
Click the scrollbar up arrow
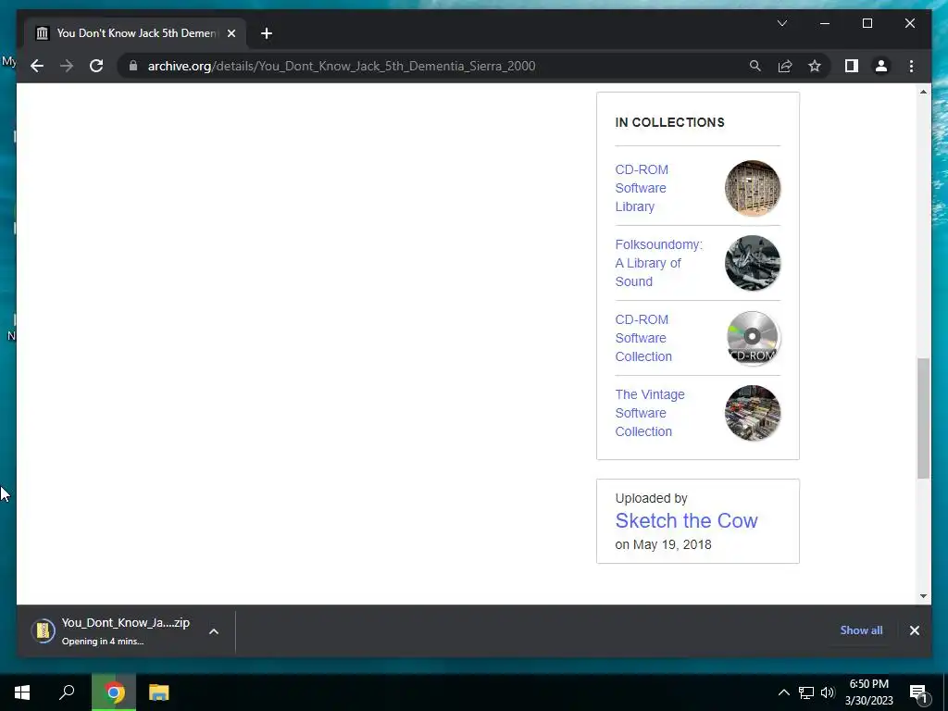pyautogui.click(x=923, y=92)
